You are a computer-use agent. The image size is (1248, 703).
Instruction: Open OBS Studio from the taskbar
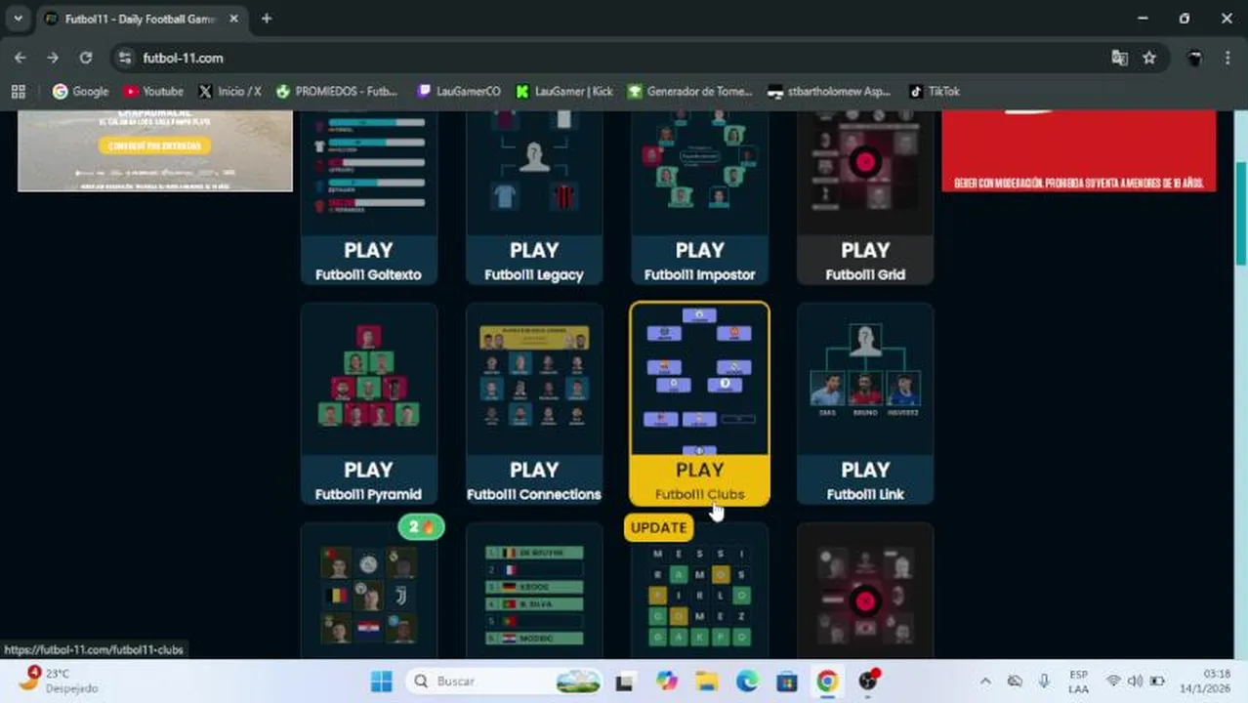(867, 682)
